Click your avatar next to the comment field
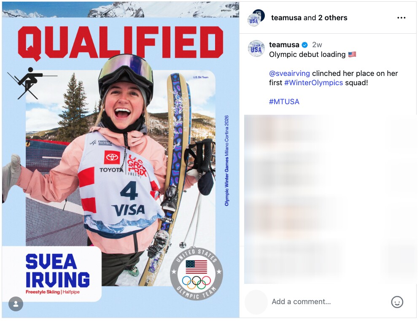The height and width of the screenshot is (321, 420). coord(256,302)
